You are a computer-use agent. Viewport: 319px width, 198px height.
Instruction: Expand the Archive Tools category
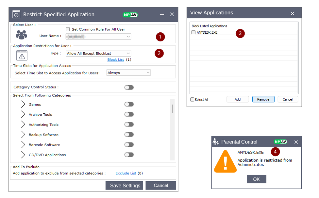tap(23, 115)
